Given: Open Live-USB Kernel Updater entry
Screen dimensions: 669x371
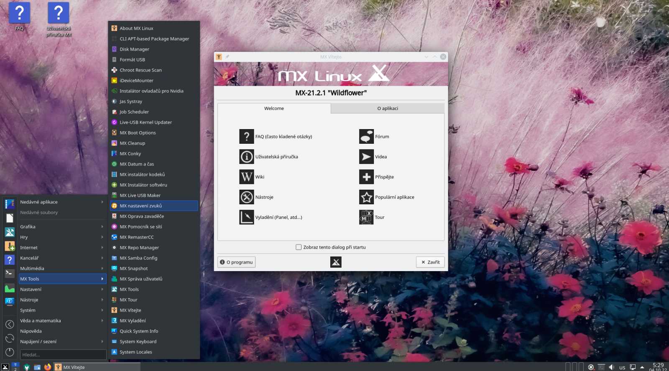Looking at the screenshot, I should point(154,122).
